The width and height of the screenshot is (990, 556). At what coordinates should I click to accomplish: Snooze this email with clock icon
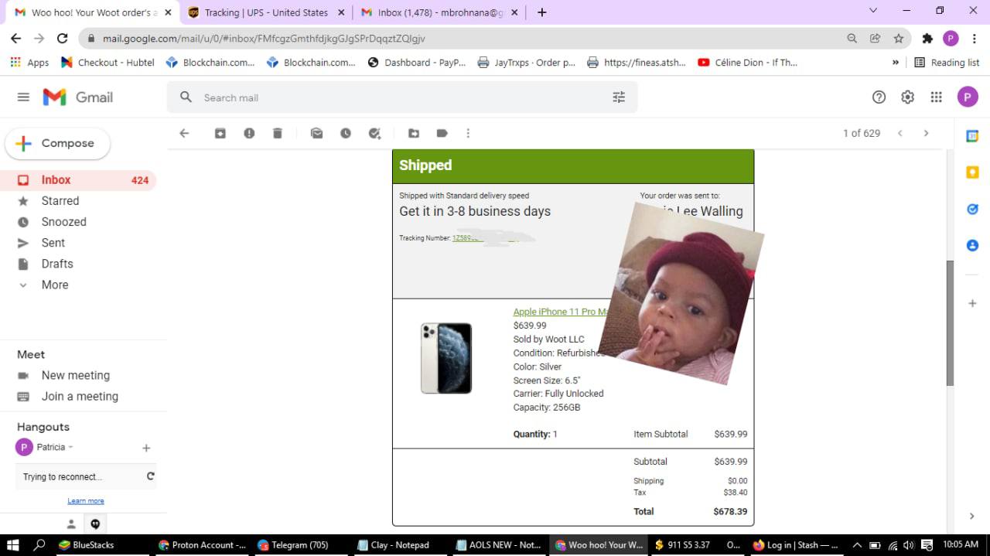pyautogui.click(x=346, y=133)
